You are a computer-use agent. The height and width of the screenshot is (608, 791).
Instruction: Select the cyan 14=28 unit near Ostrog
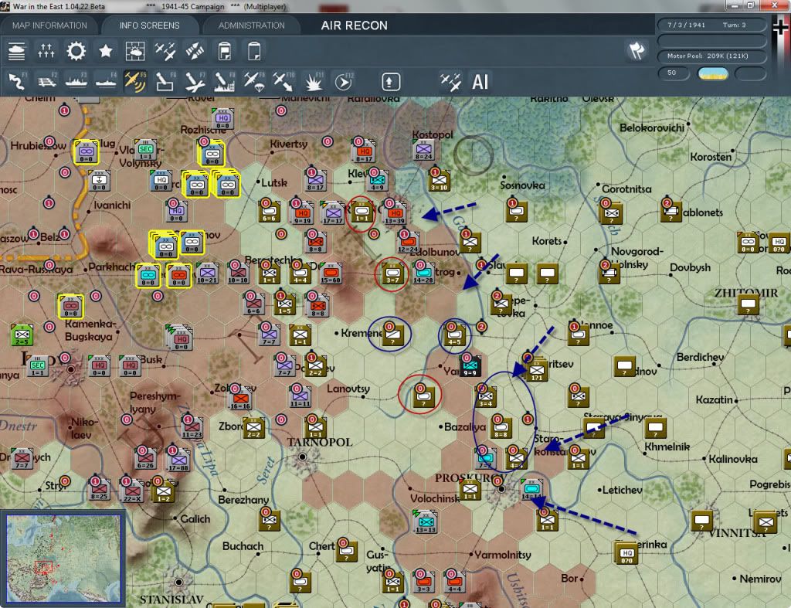click(423, 273)
